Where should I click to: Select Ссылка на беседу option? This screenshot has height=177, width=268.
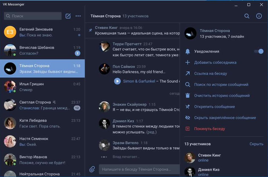click(x=211, y=74)
